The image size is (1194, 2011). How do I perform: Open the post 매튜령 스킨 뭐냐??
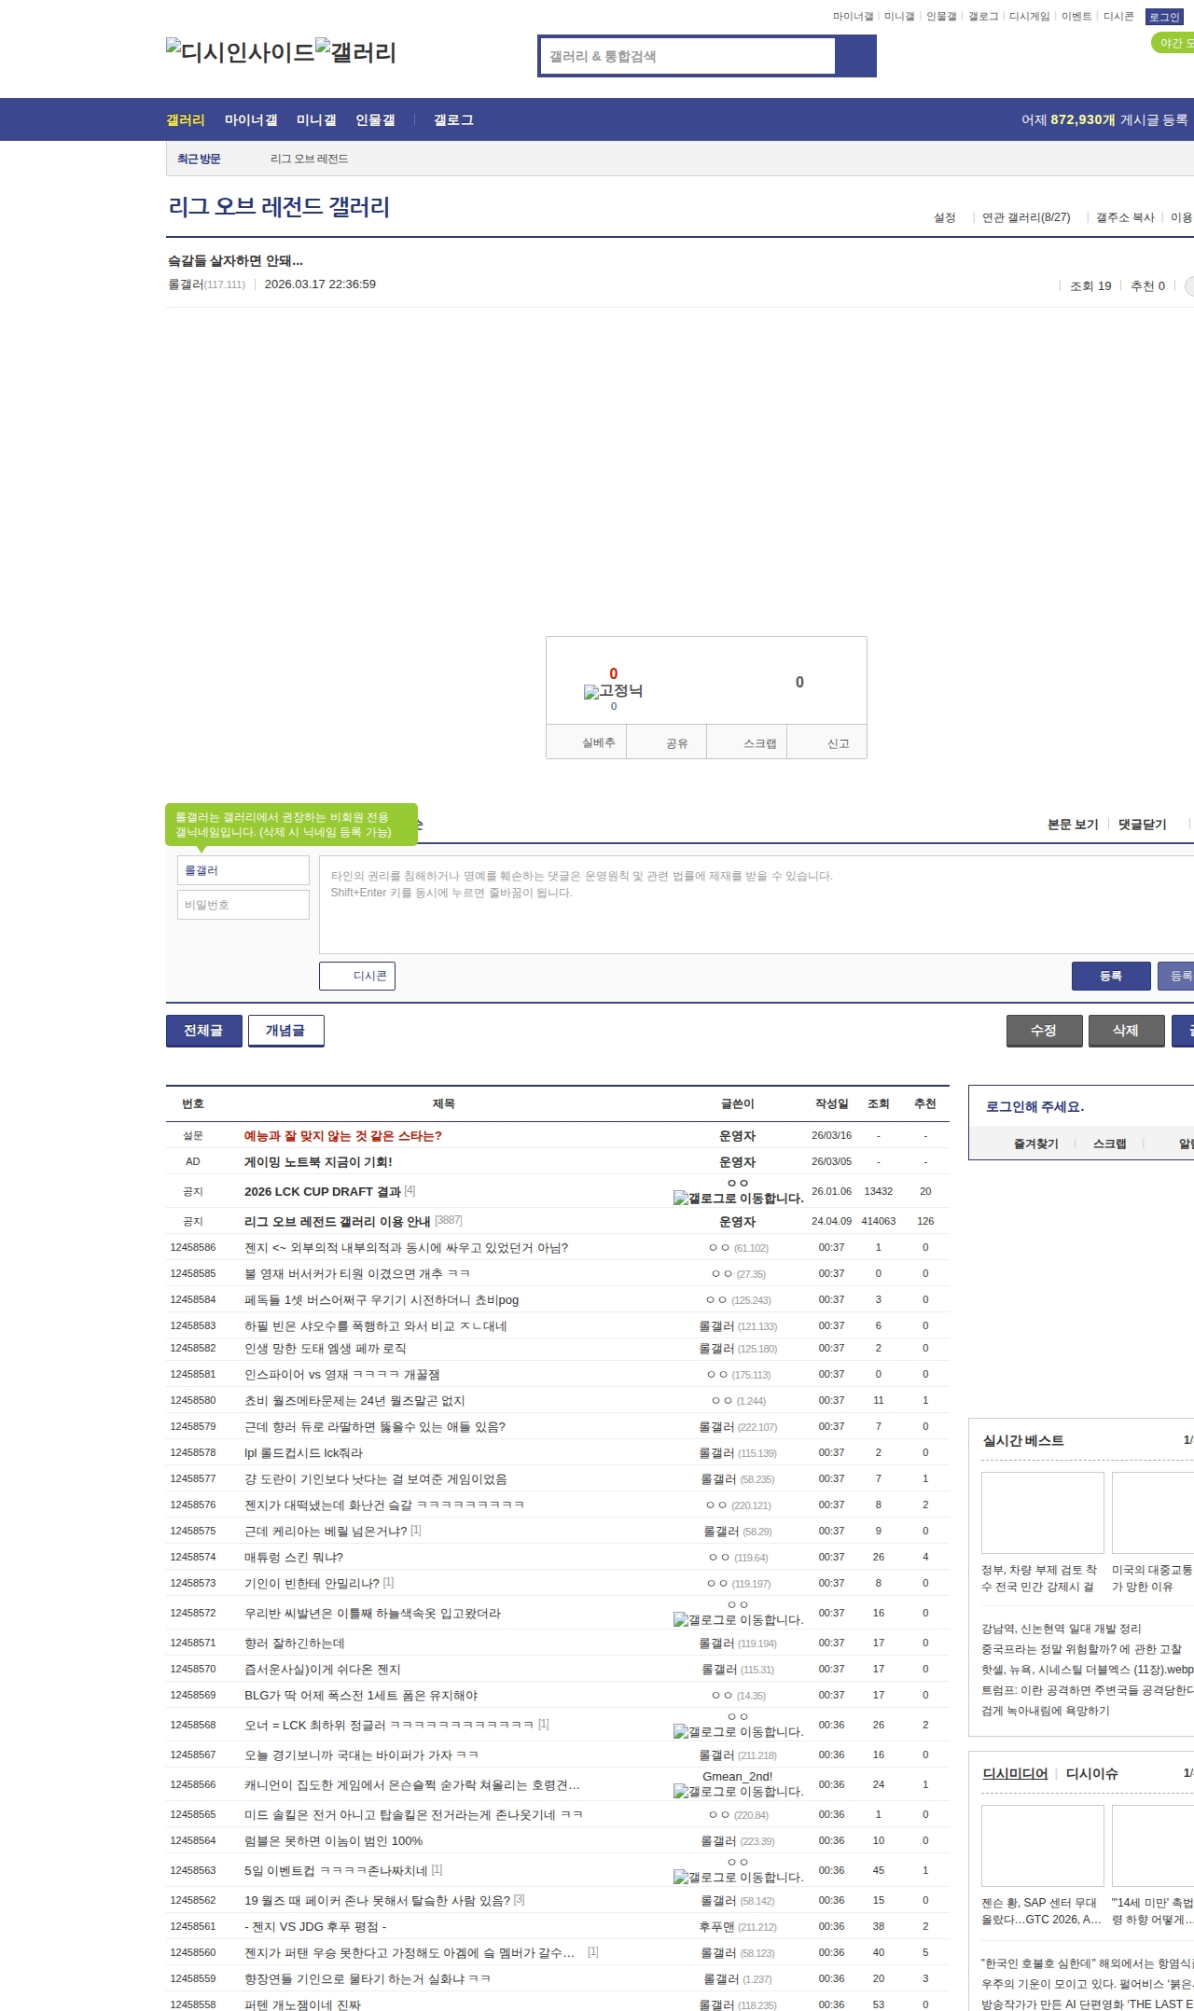tap(294, 1557)
